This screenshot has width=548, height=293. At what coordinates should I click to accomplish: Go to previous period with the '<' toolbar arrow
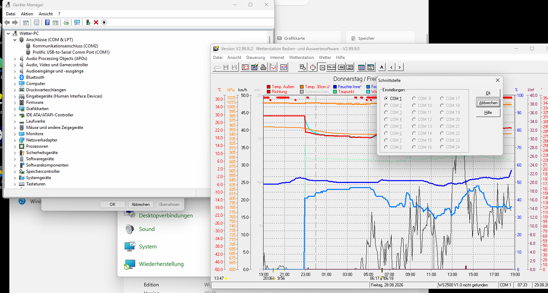[391, 67]
